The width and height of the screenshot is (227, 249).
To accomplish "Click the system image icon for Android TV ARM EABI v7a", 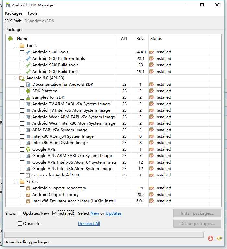I will coord(28,104).
